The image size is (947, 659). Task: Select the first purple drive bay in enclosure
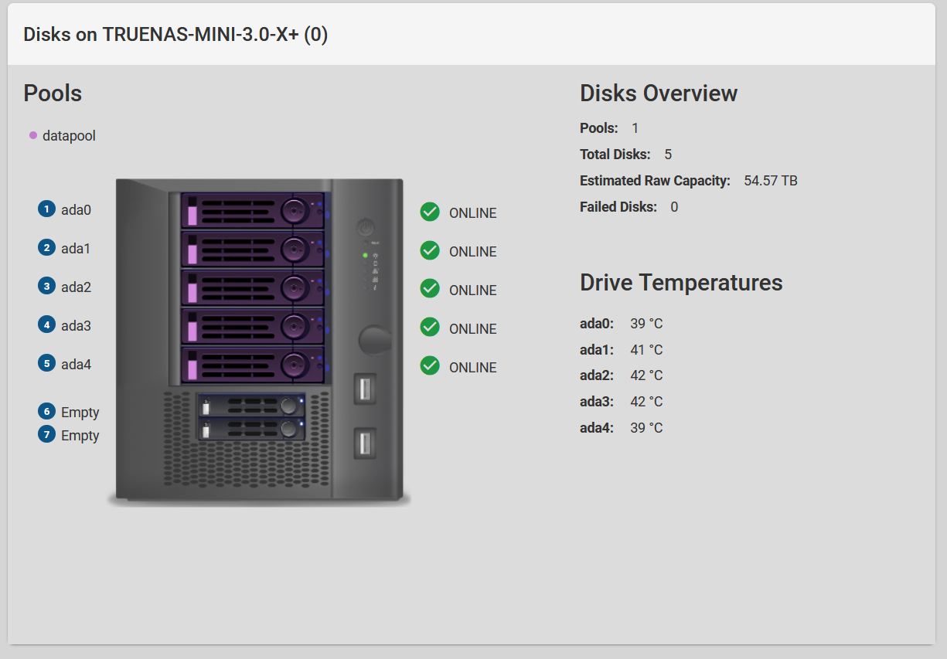tap(253, 210)
